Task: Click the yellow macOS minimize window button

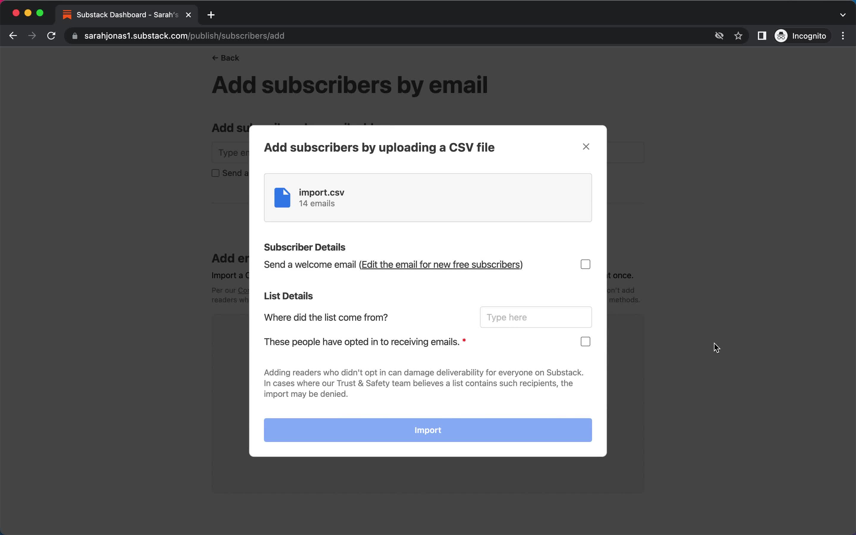Action: click(x=28, y=13)
